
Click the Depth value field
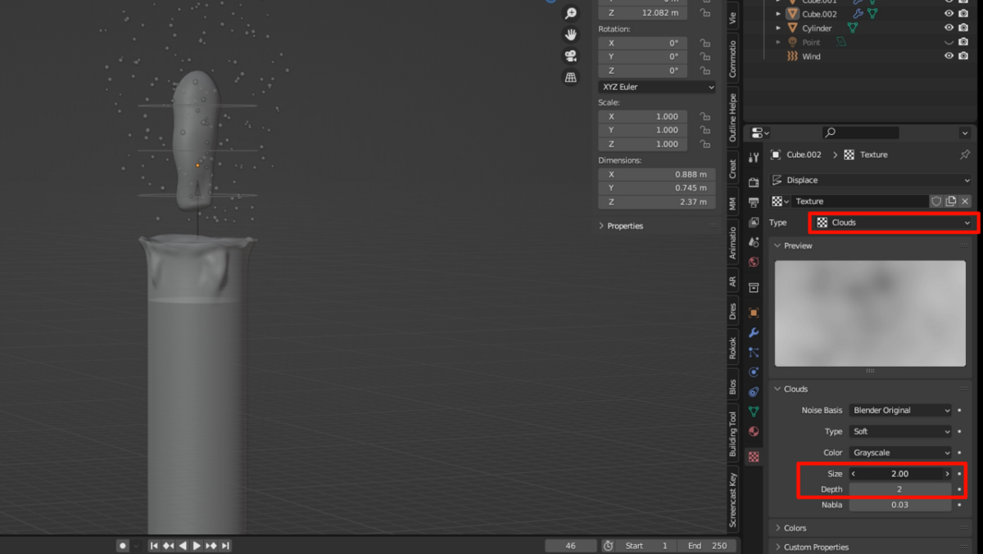tap(900, 489)
